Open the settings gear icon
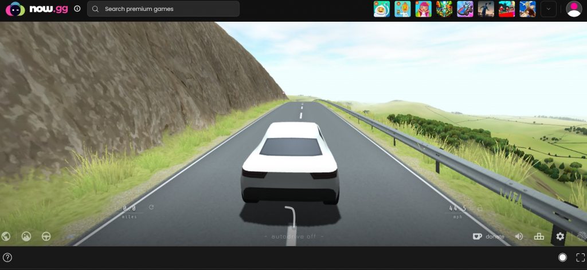This screenshot has width=587, height=270. coord(560,236)
